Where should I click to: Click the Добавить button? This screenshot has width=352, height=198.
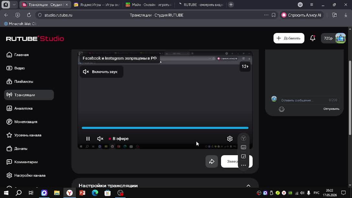click(x=289, y=38)
